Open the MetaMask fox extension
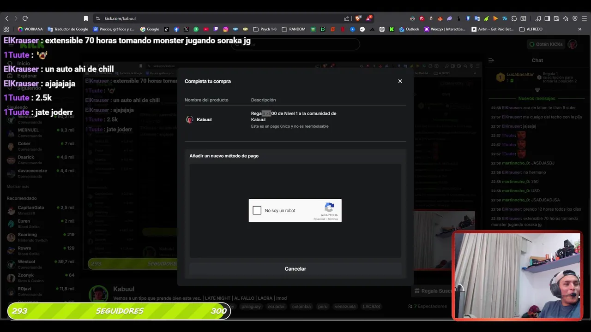 pyautogui.click(x=440, y=18)
